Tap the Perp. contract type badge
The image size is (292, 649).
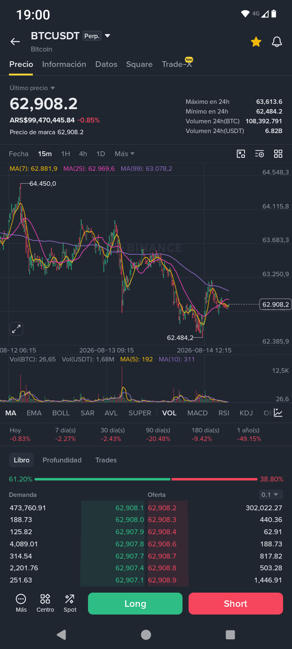92,36
